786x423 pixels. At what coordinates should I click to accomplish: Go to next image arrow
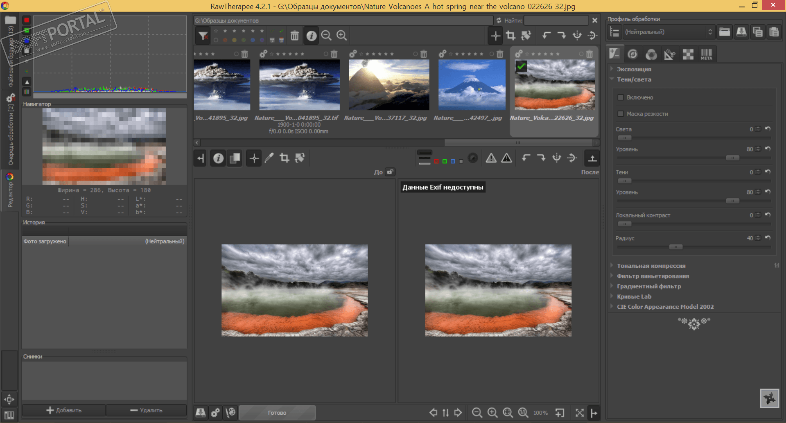458,413
